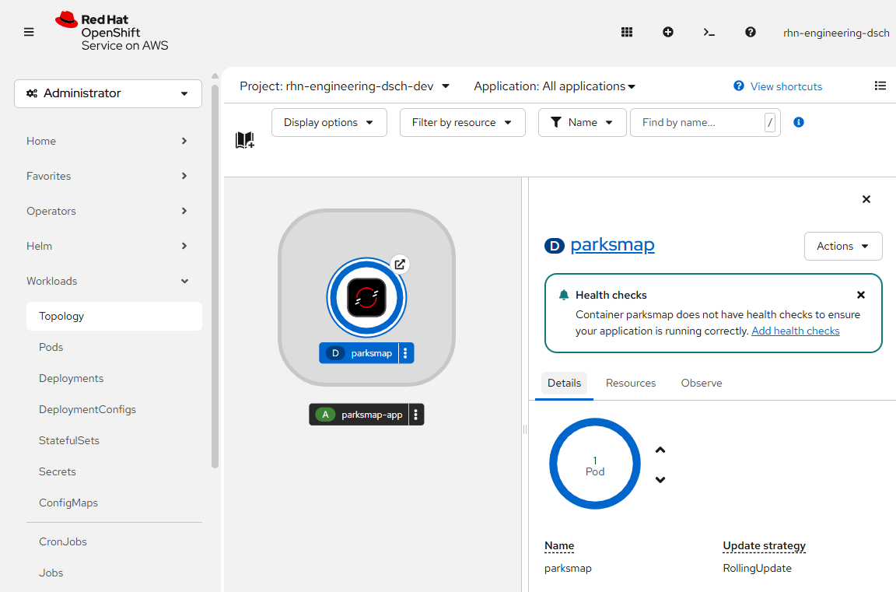896x592 pixels.
Task: Click the add to project catalog icon
Action: [x=245, y=140]
